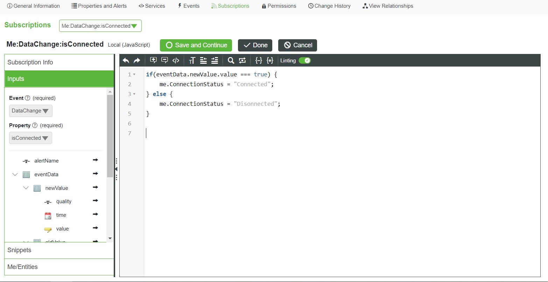Collapse the eventData tree item
The height and width of the screenshot is (282, 548).
pos(15,174)
